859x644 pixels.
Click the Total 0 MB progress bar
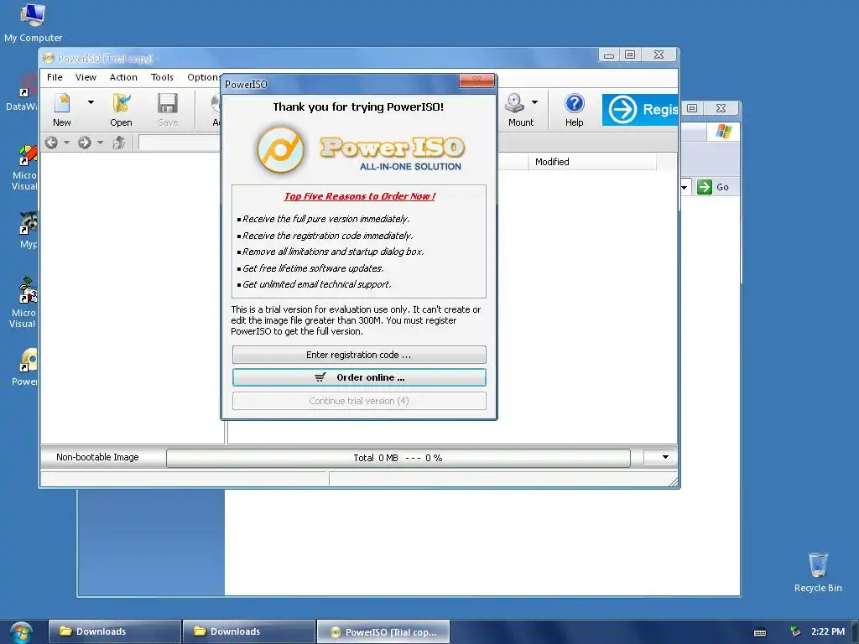[398, 458]
